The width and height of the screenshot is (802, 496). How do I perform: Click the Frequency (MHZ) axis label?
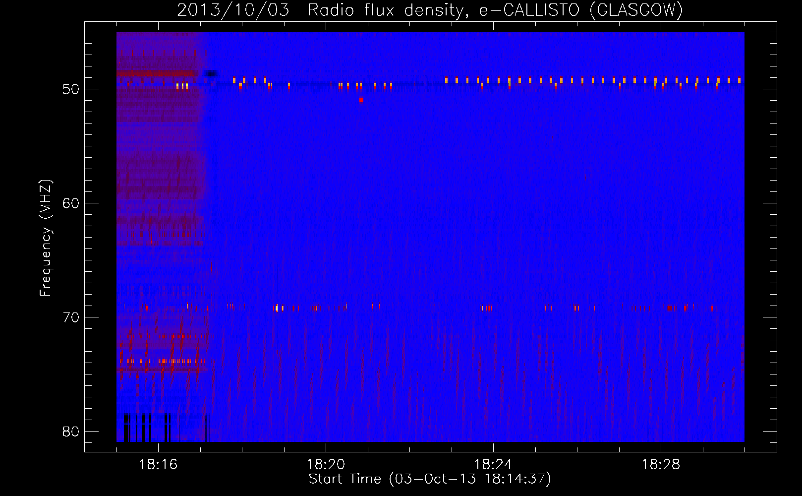coord(46,238)
